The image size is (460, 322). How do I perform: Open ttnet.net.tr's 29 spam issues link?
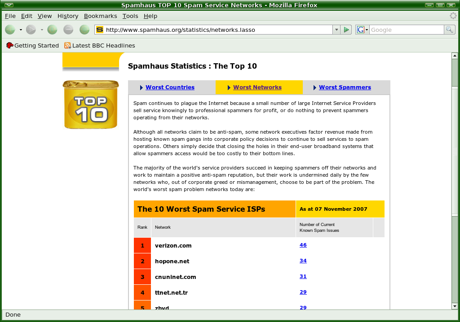[303, 292]
